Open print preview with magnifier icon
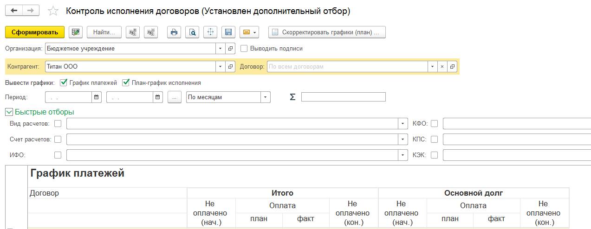Viewport: 591px width, 229px height. point(192,32)
